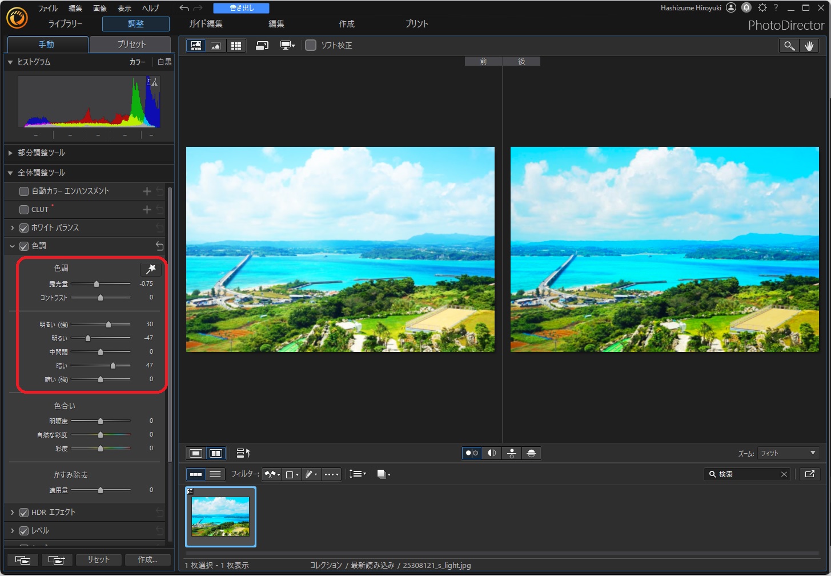Expand the ホワイト バランス chevron
The width and height of the screenshot is (831, 576).
(13, 228)
